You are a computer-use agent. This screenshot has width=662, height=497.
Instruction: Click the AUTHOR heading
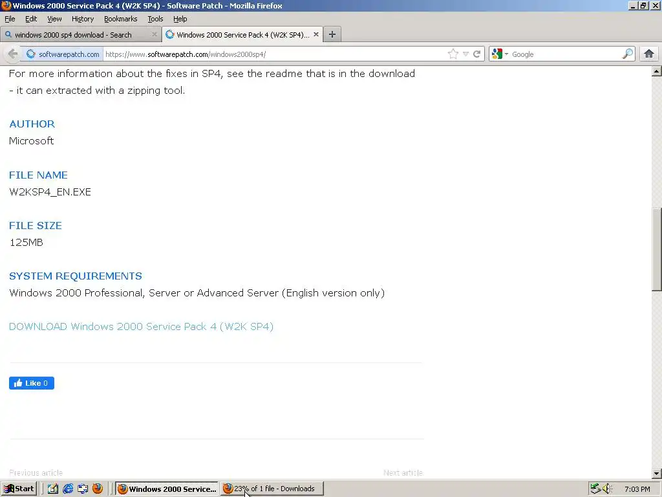[x=32, y=124]
